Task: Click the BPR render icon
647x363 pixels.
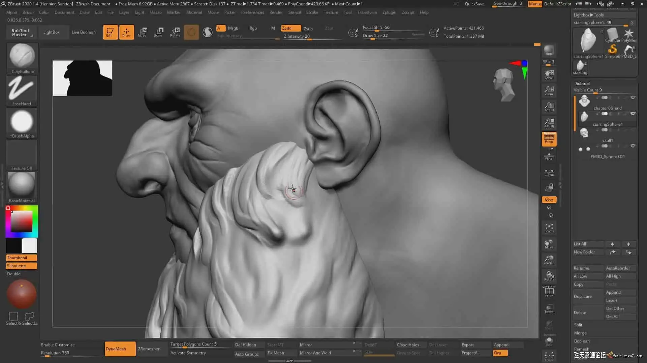Action: (549, 50)
